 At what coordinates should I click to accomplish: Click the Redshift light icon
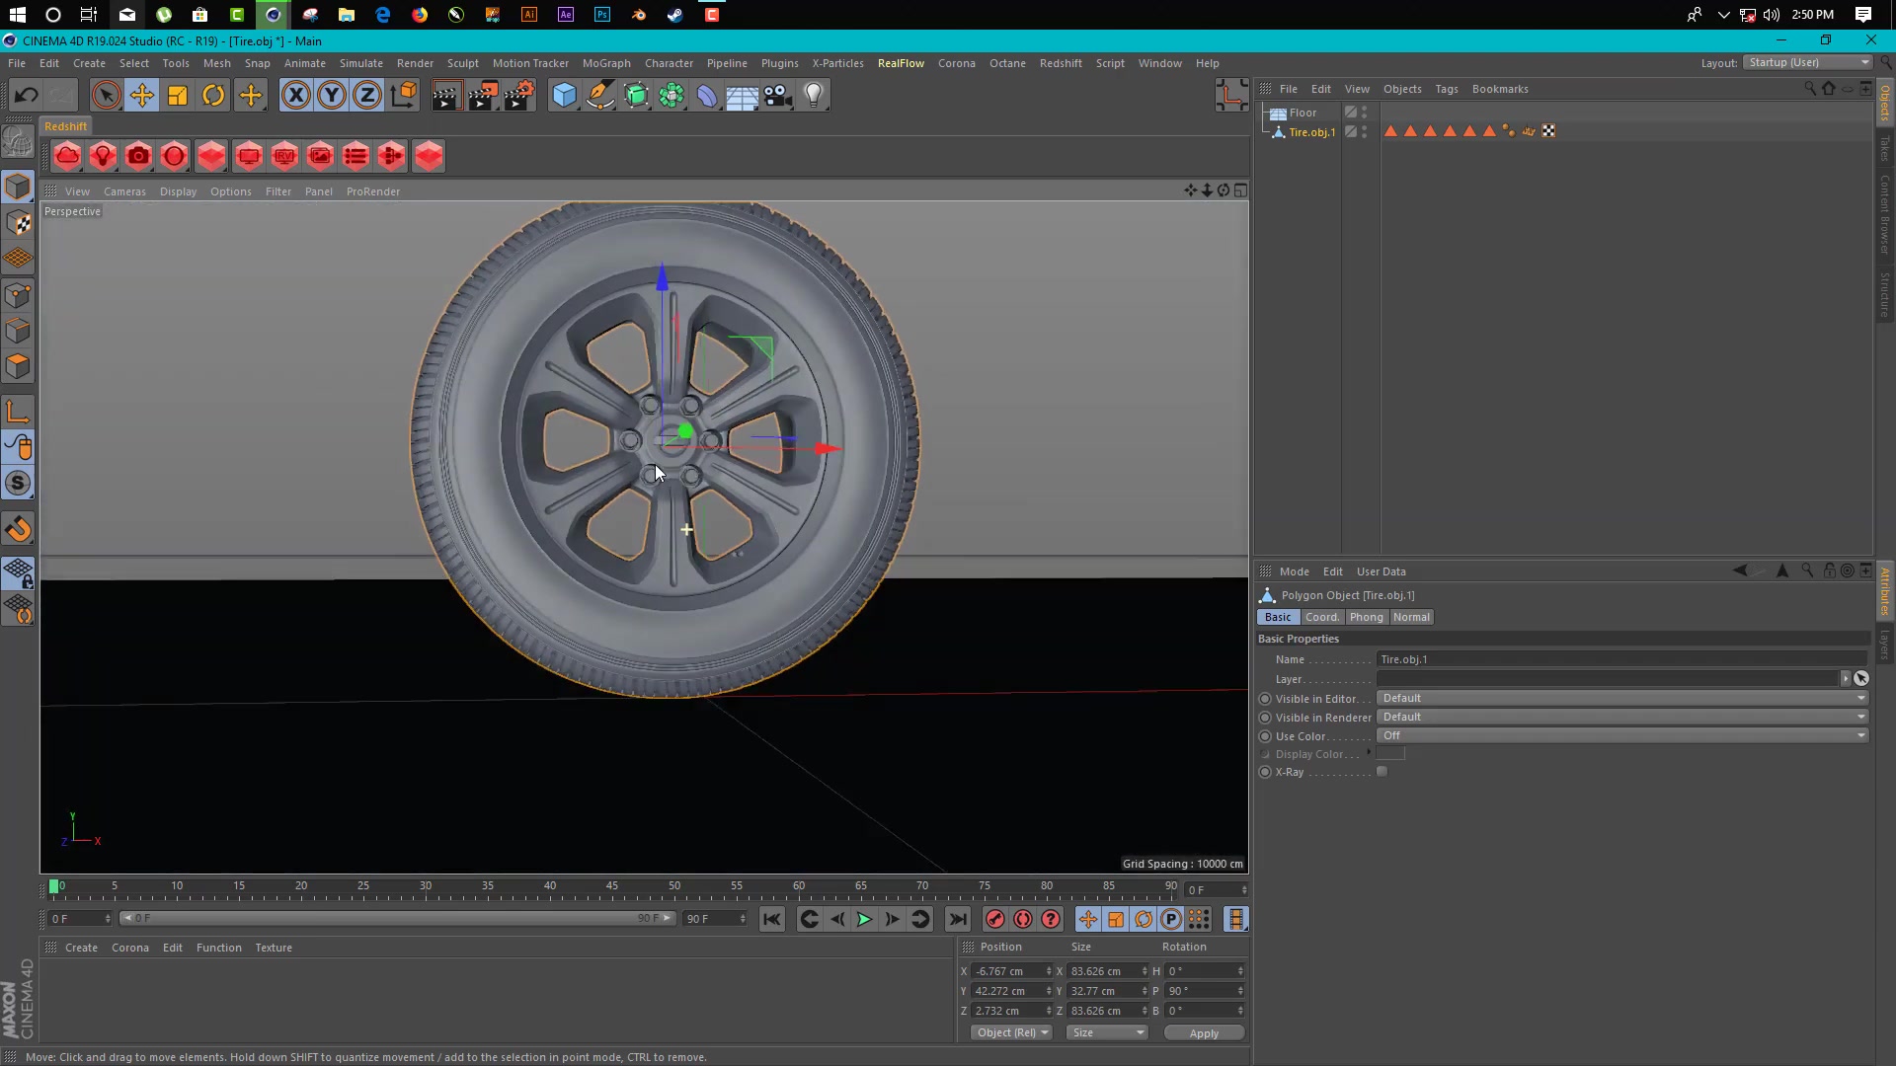point(103,156)
